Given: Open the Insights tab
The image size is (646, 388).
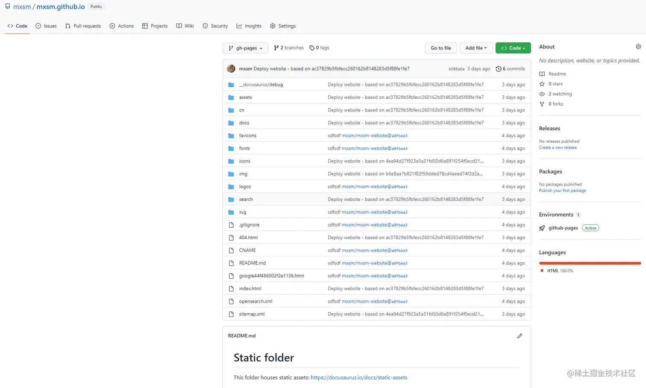Looking at the screenshot, I should pos(249,26).
